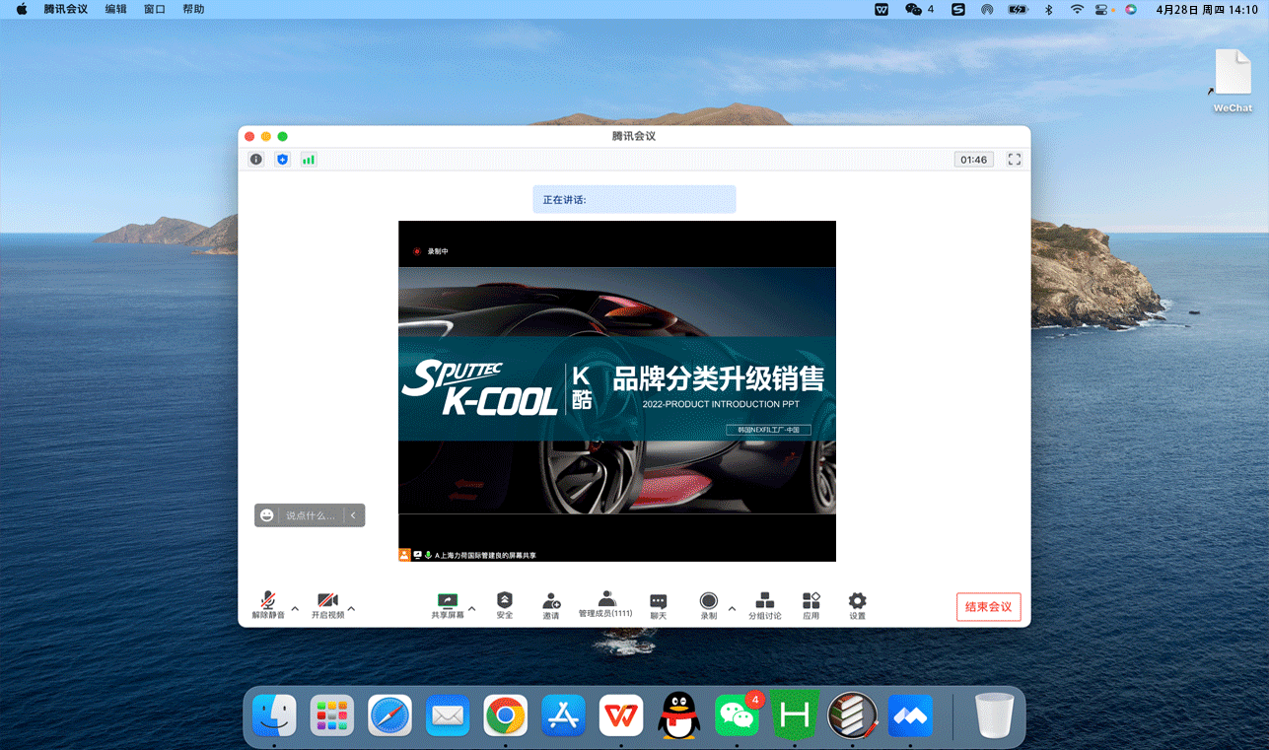Open 管理成员 member management panel
The width and height of the screenshot is (1269, 750).
pyautogui.click(x=605, y=605)
